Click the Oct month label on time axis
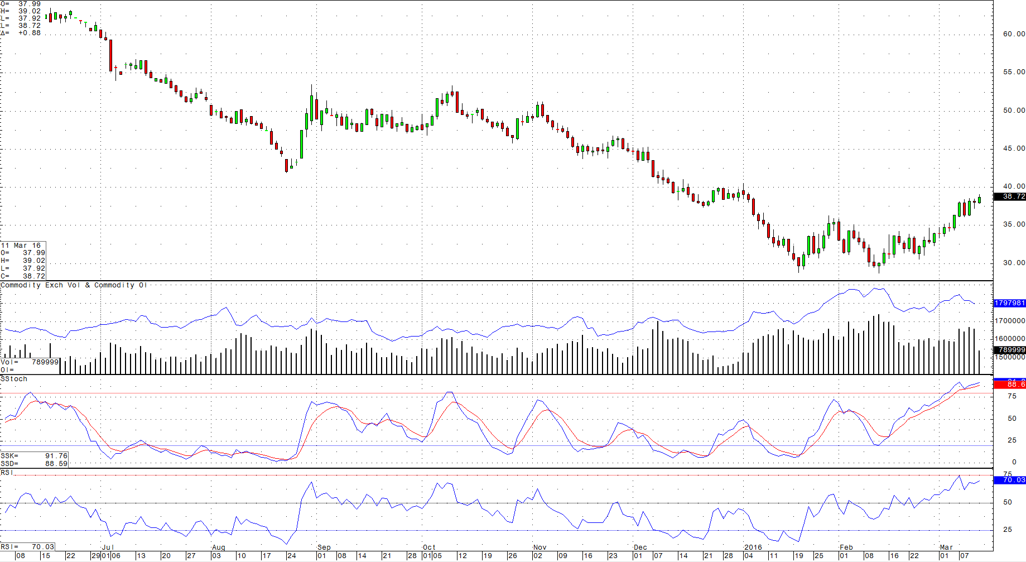1026x562 pixels. pos(429,547)
